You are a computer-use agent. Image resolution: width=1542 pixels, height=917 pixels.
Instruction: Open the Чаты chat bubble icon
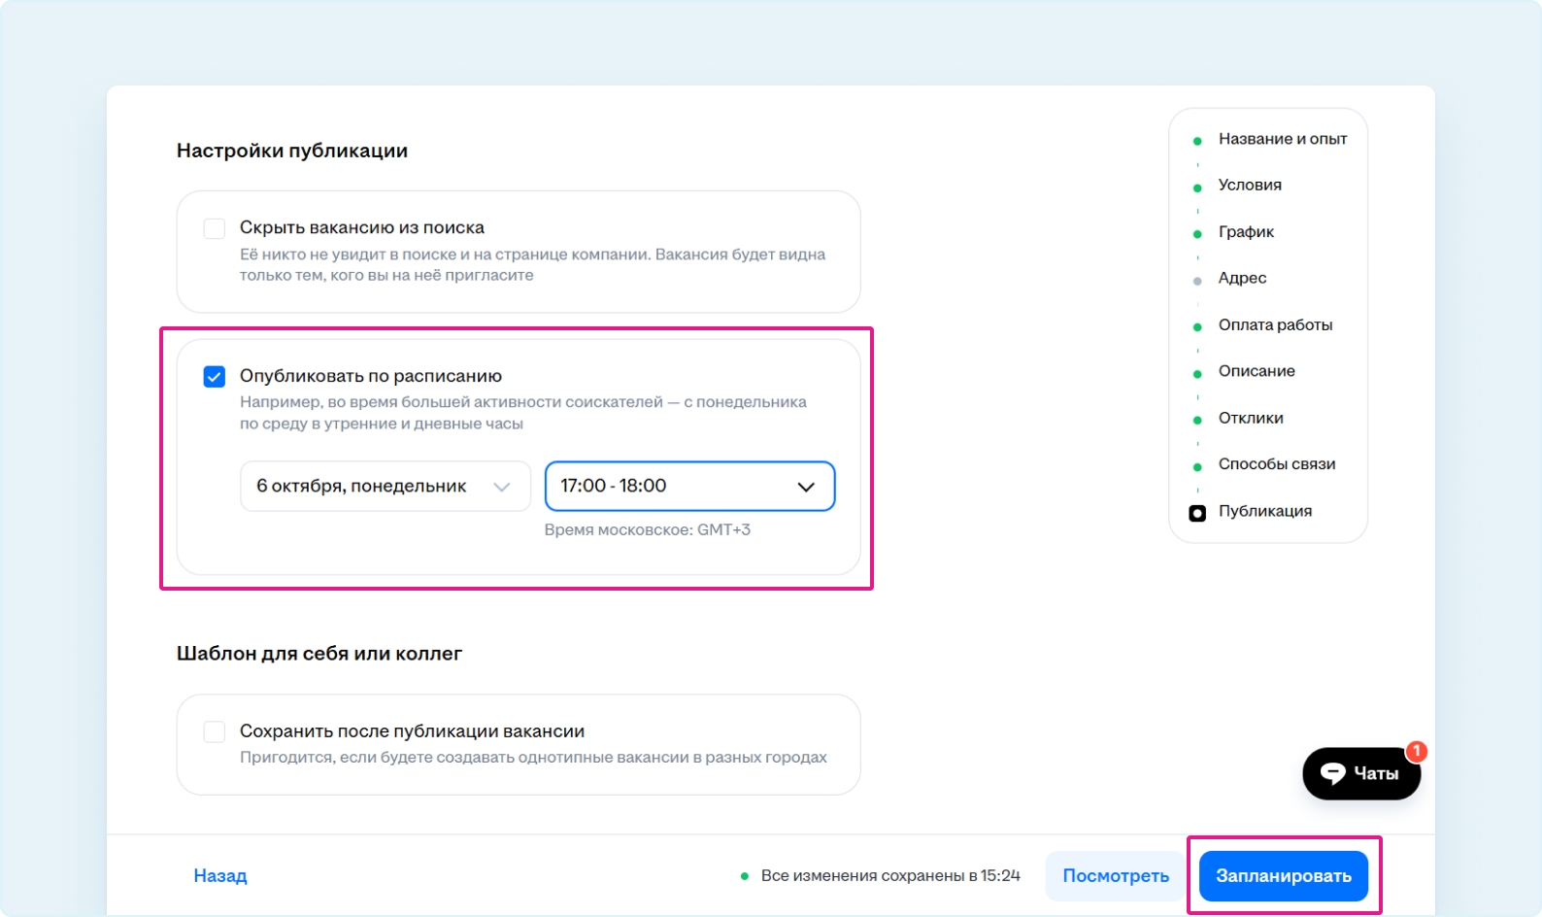pyautogui.click(x=1332, y=773)
